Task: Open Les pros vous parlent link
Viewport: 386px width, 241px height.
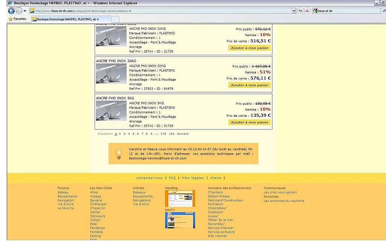Action: coord(280,192)
